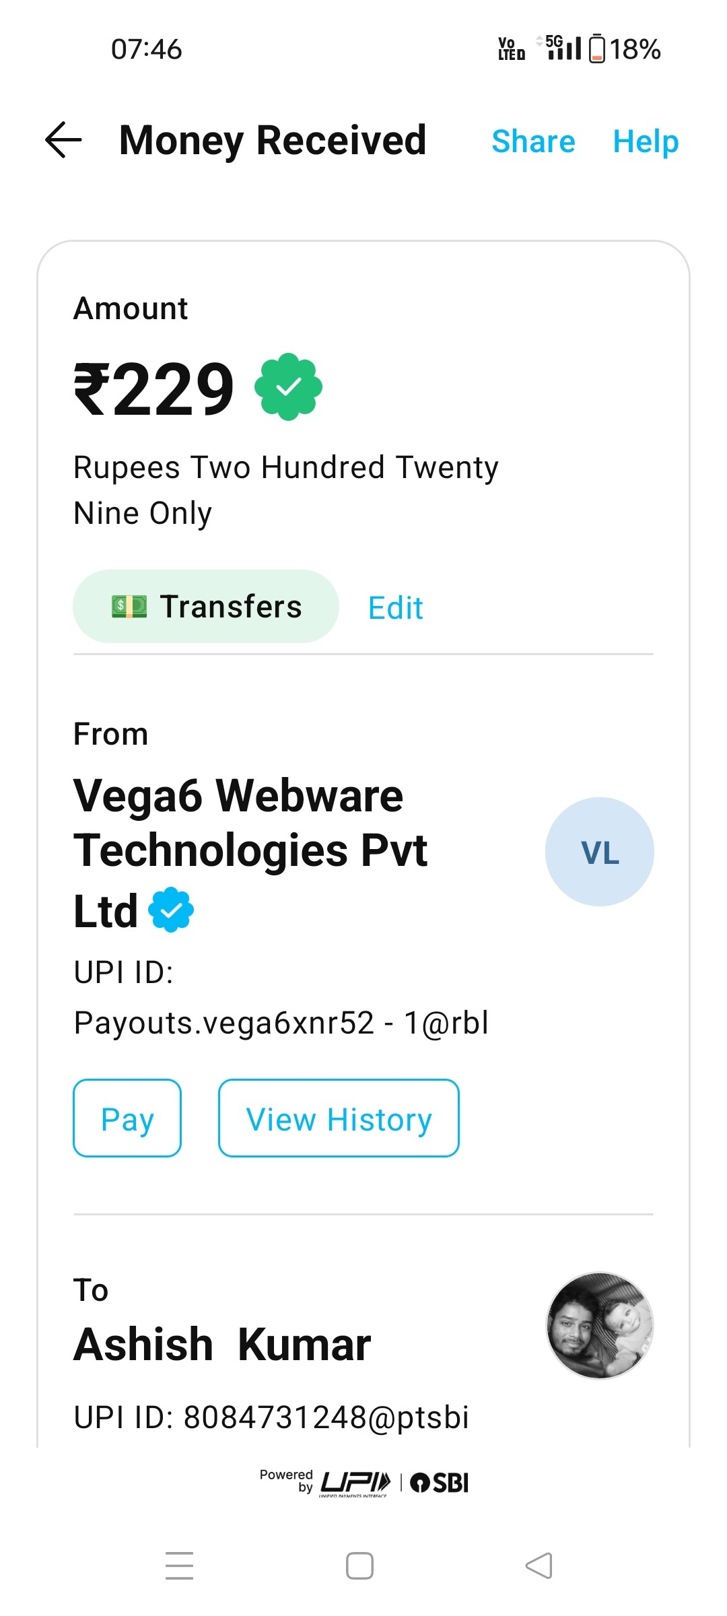View History with Vega6 Webware
Viewport: 727px width, 1616px height.
coord(339,1118)
